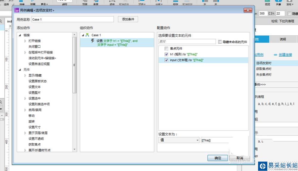The width and height of the screenshot is (298, 171).
Task: Select the 设置文本 action
Action: [x=34, y=87]
